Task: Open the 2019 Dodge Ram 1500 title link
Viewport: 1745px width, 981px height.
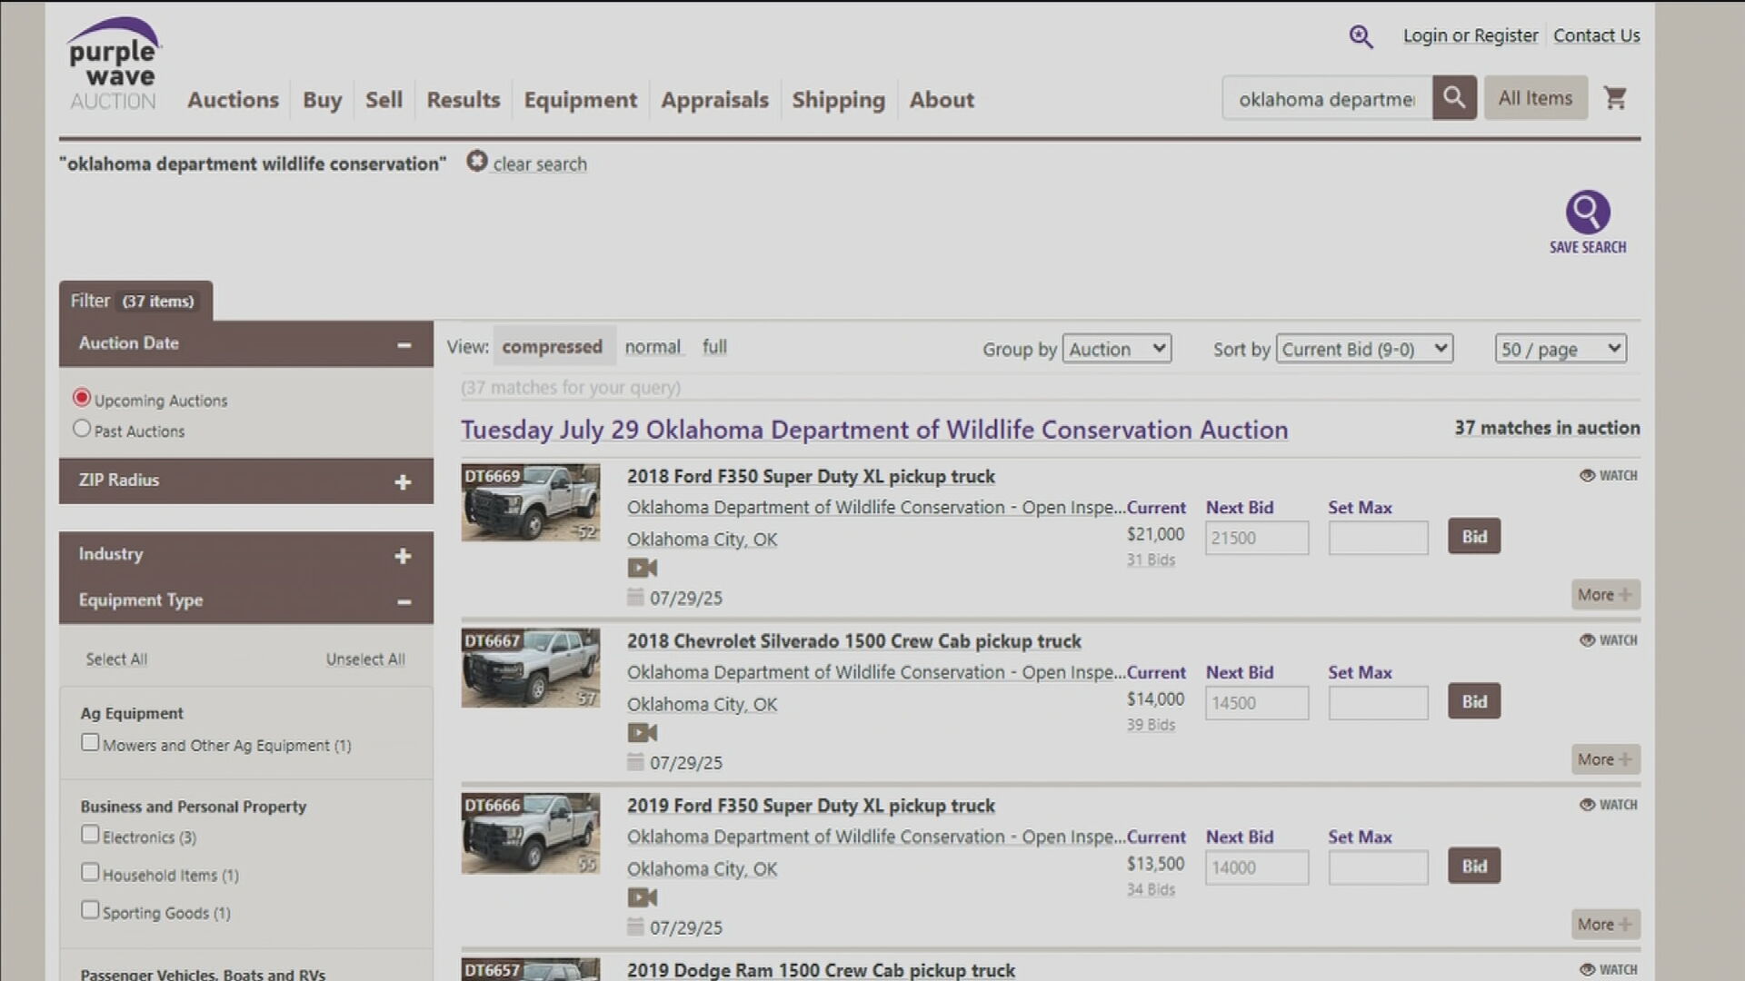Action: [821, 969]
